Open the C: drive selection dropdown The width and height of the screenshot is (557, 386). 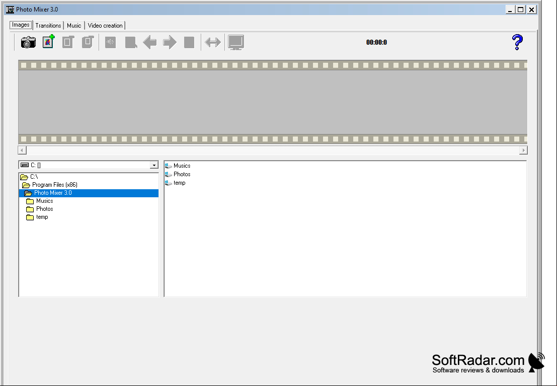(154, 165)
